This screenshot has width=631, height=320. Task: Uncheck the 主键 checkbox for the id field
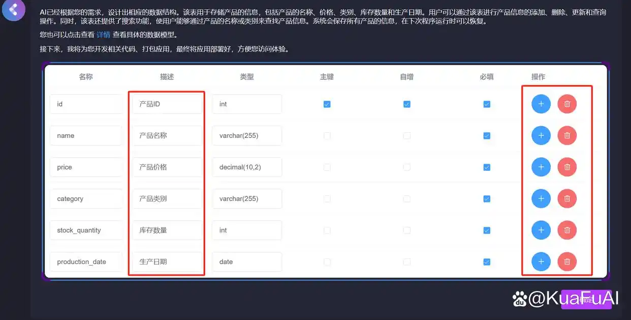coord(327,104)
